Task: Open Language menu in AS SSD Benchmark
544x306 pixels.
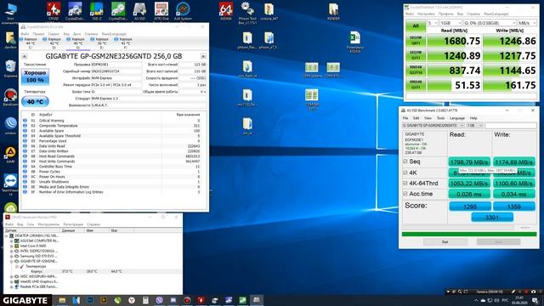Action: point(457,118)
